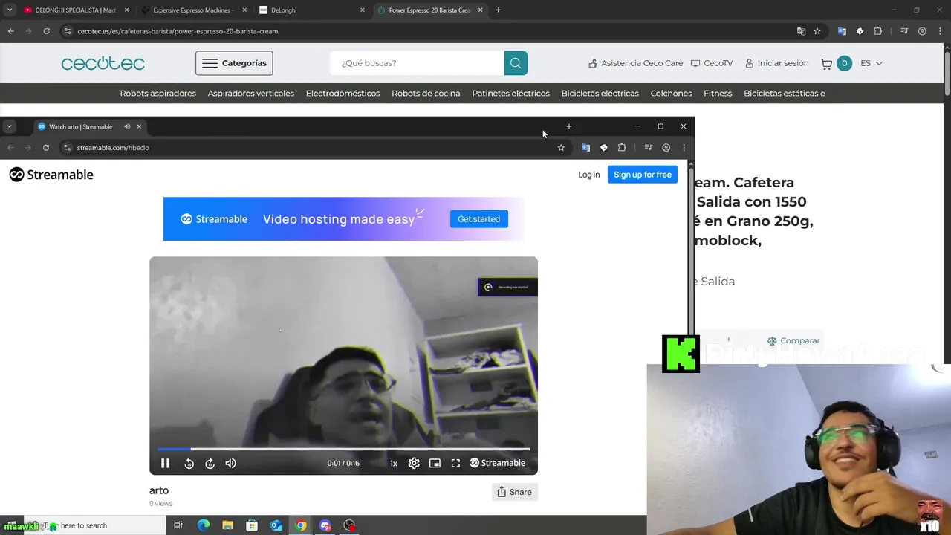Image resolution: width=951 pixels, height=535 pixels.
Task: Share the arto video
Action: (x=514, y=492)
